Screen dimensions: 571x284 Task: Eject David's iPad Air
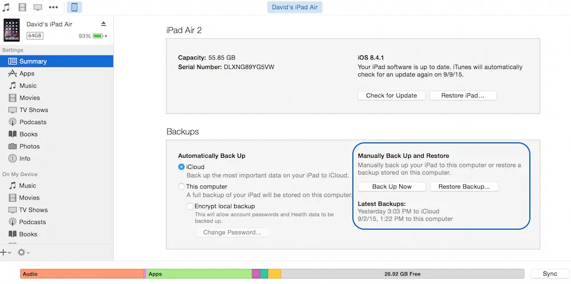coord(103,24)
